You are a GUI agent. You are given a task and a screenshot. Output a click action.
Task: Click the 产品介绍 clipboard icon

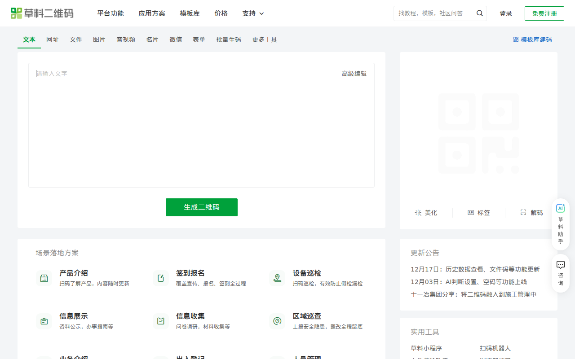[44, 278]
